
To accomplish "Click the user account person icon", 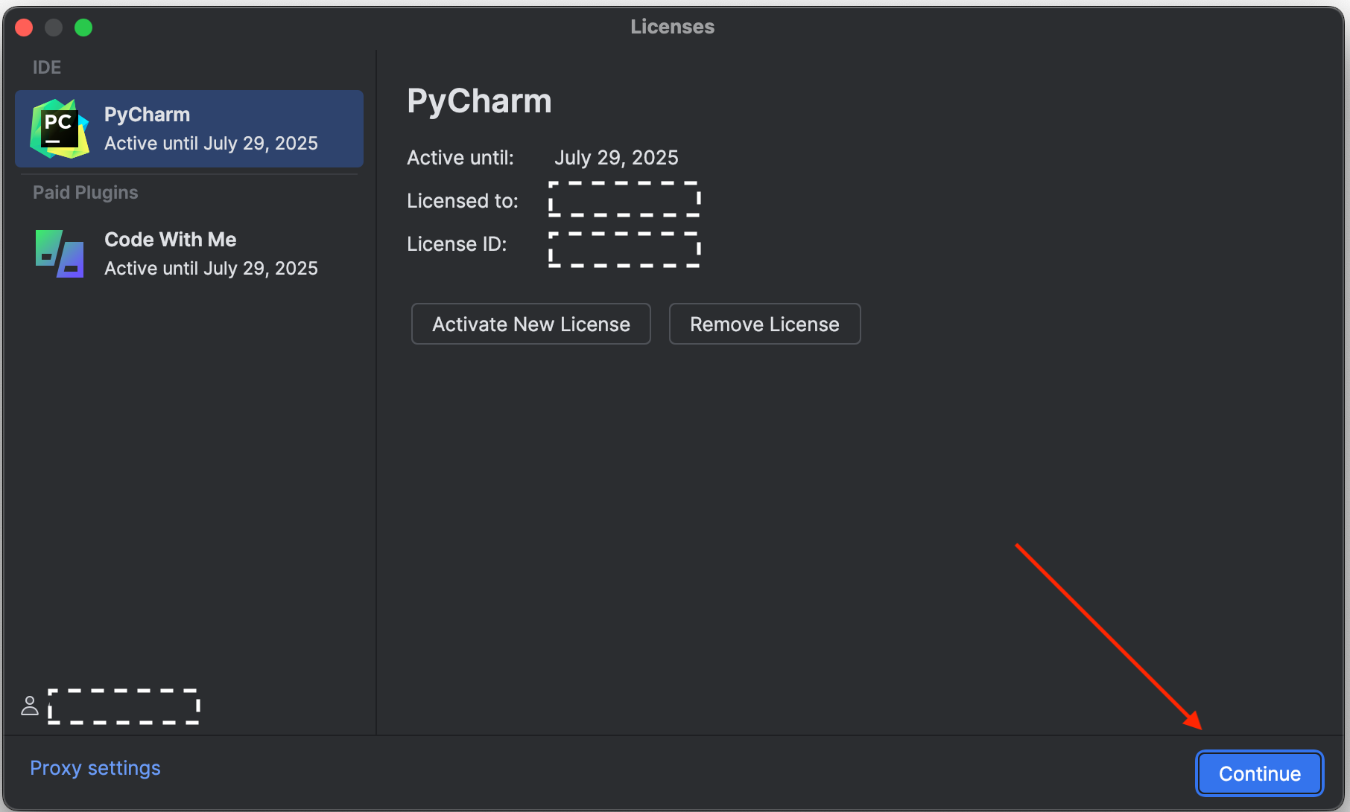I will click(x=30, y=706).
